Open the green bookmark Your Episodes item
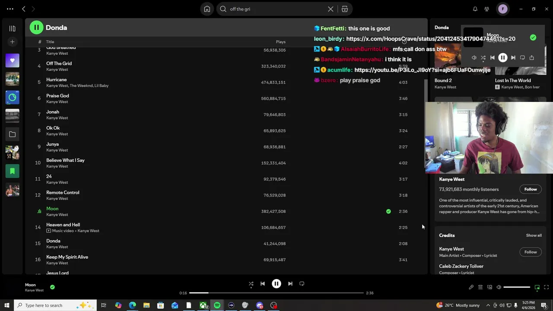This screenshot has width=553, height=311. pos(12,171)
